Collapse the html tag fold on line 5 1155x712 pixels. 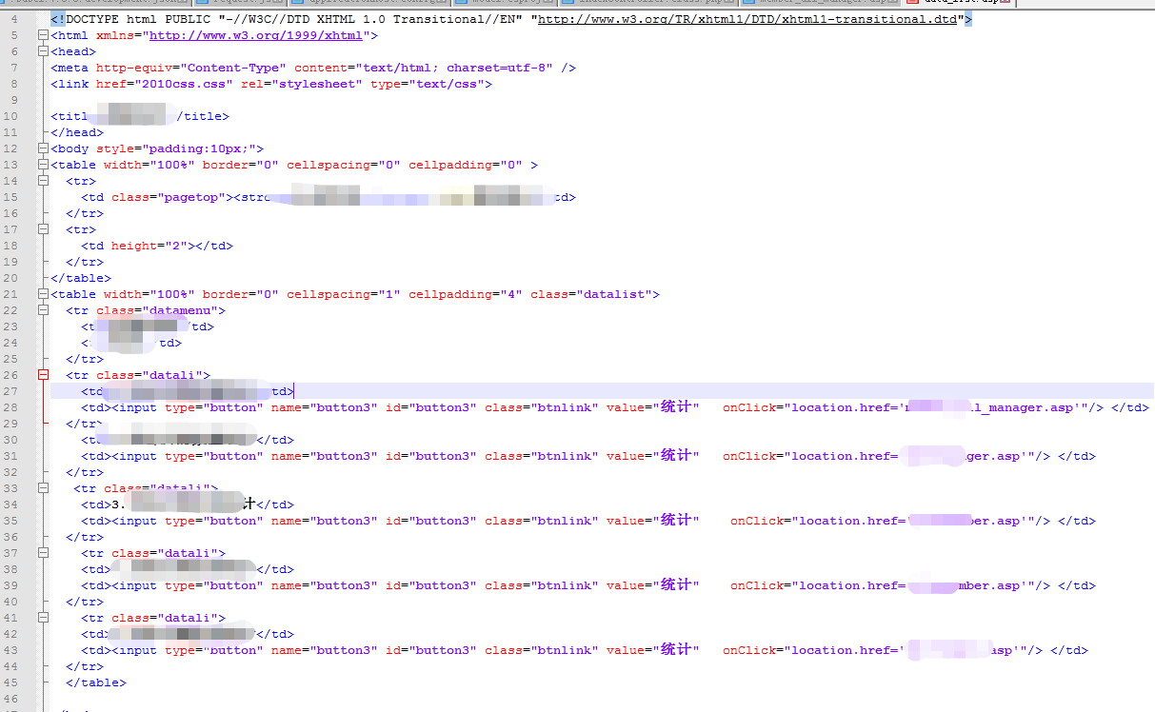coord(43,35)
